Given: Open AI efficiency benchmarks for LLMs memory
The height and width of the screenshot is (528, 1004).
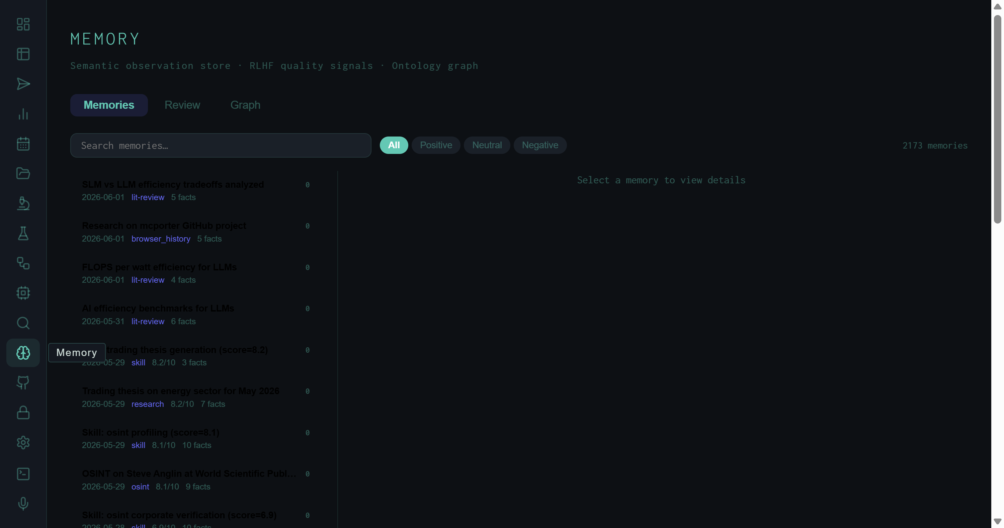Looking at the screenshot, I should click(196, 315).
